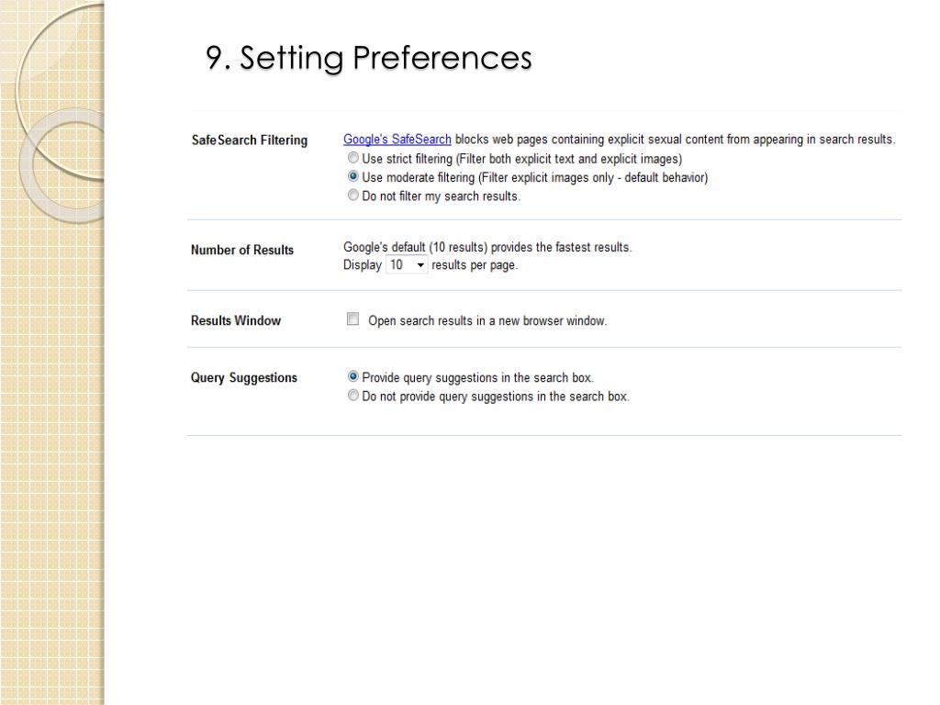940x705 pixels.
Task: Click the Results Window section heading
Action: [x=236, y=320]
